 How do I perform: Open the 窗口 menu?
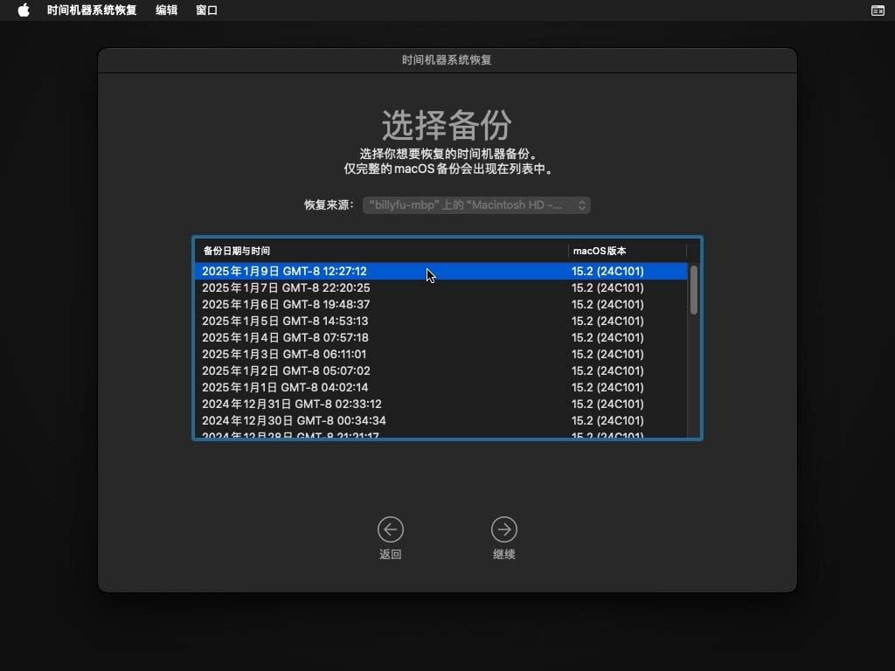[206, 10]
